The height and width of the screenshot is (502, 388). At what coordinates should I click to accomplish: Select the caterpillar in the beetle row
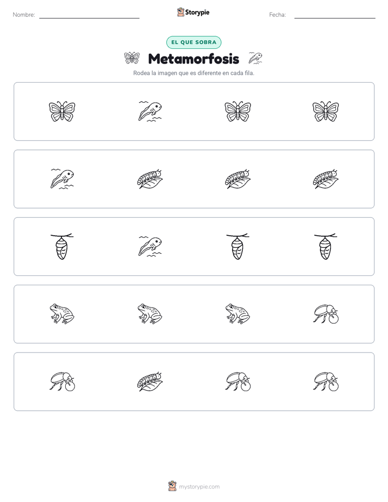pos(150,381)
